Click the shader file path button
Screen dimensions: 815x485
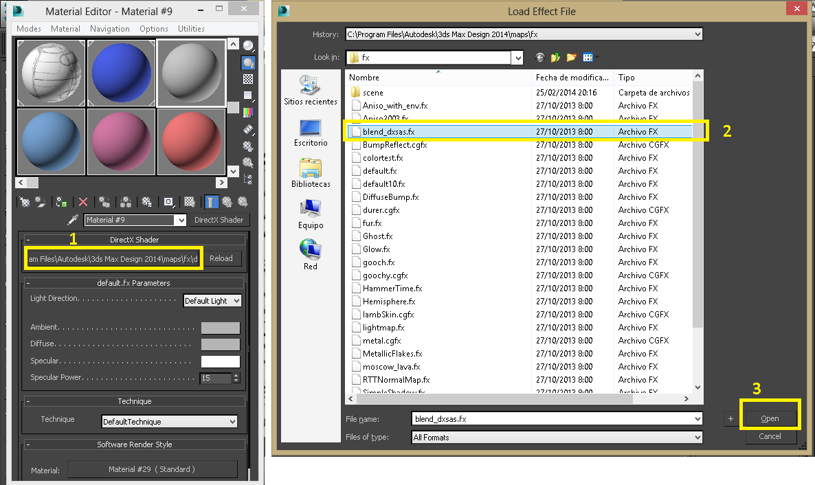coord(113,258)
